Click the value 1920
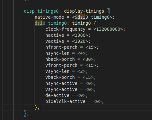This screenshot has width=152, height=120. click(80, 41)
